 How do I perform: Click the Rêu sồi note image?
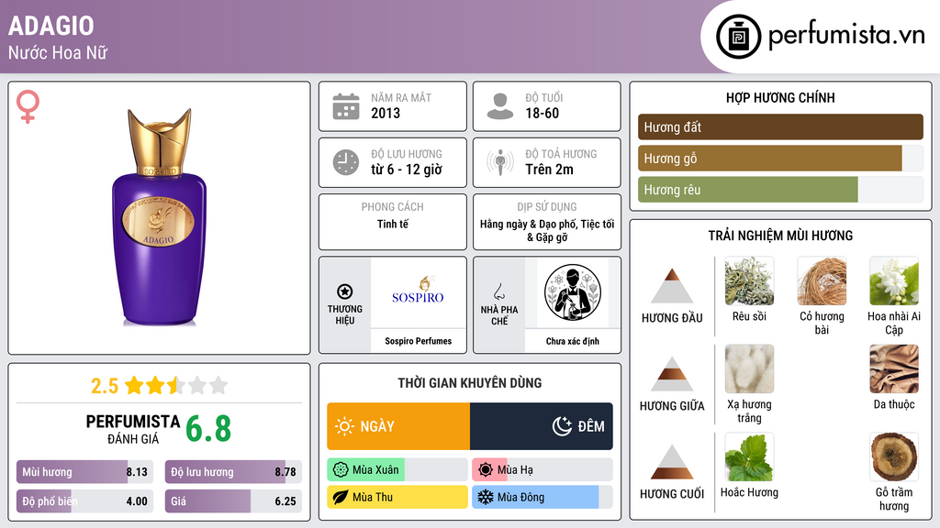749,280
